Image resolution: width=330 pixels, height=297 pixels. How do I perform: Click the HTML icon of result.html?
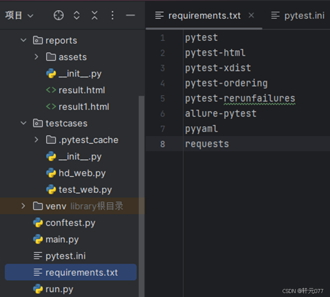(x=51, y=90)
